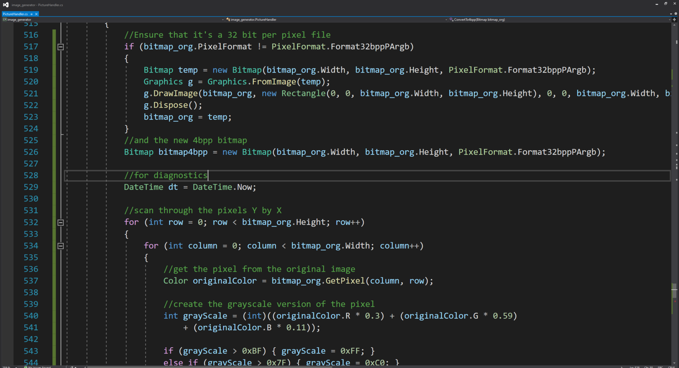Click the class icon beside image_generator.PictureHandler
Viewport: 679px width, 368px height.
228,20
